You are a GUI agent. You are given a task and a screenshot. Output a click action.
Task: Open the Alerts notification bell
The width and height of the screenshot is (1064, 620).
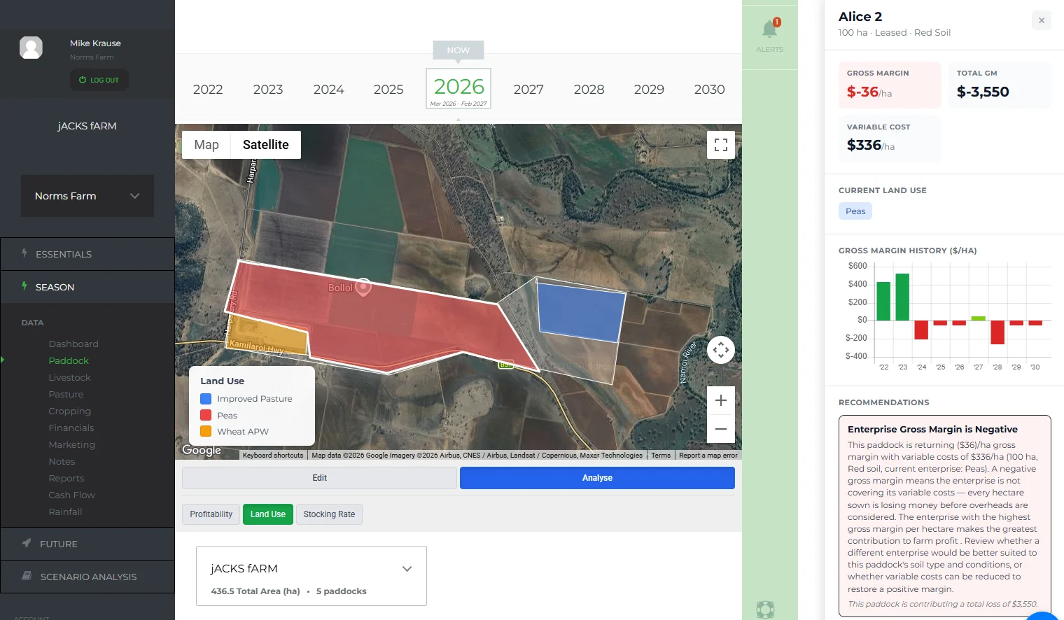pyautogui.click(x=769, y=29)
